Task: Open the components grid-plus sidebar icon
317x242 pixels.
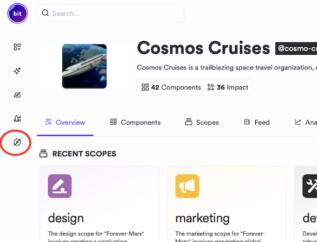Action: point(17,47)
